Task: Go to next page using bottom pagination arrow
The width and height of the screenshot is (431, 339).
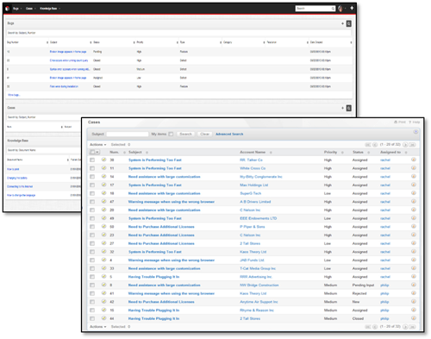Action: click(405, 327)
